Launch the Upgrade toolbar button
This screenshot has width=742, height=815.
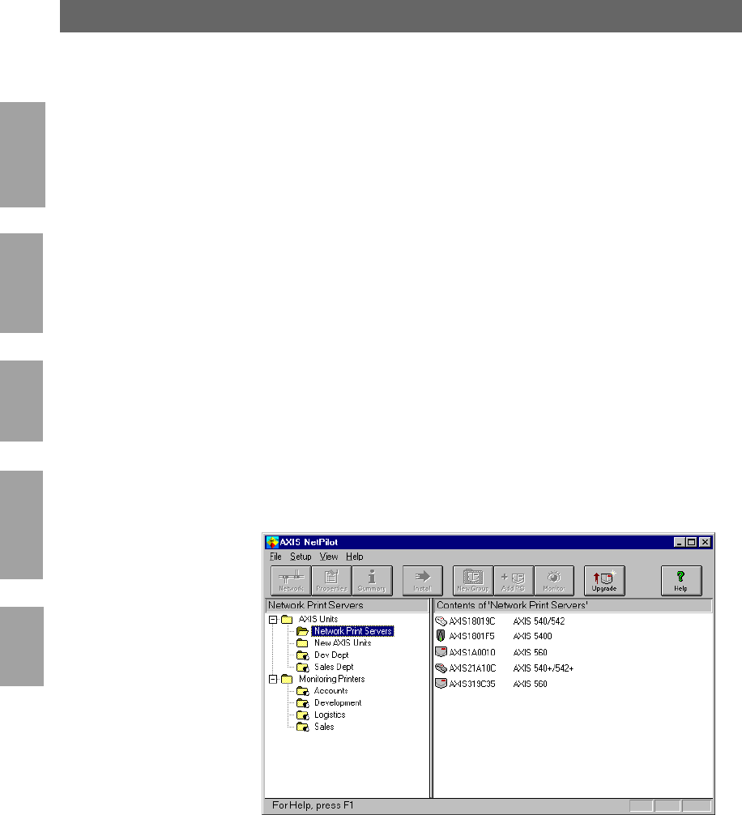pyautogui.click(x=604, y=581)
